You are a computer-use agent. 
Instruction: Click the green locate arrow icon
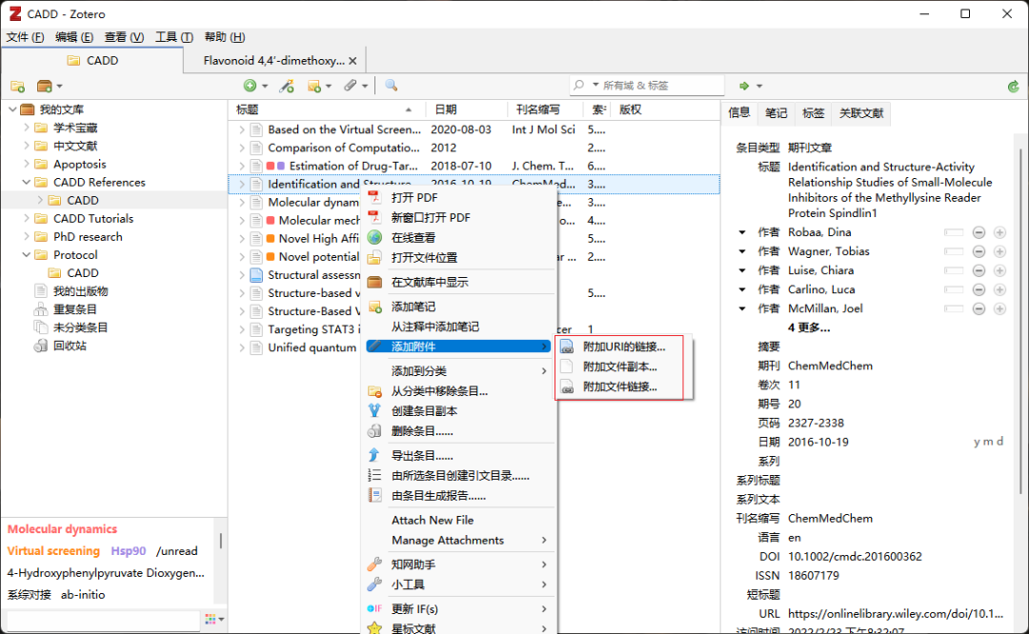coord(743,86)
